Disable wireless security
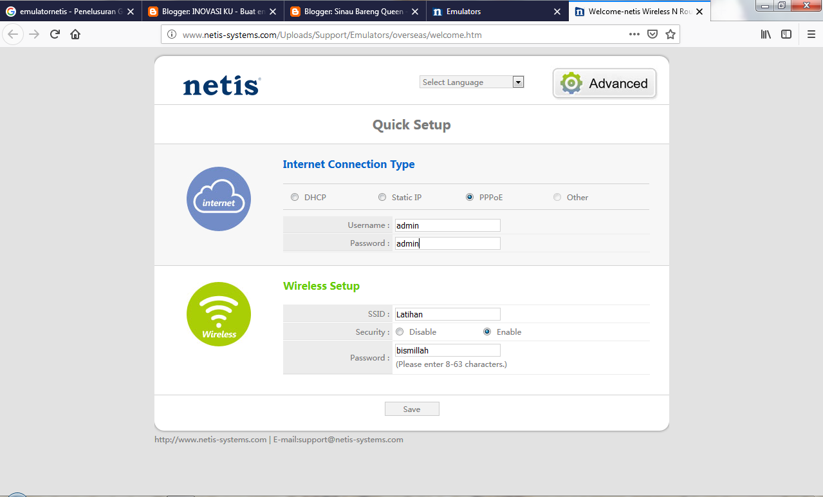Screen dimensions: 823x497 point(400,332)
